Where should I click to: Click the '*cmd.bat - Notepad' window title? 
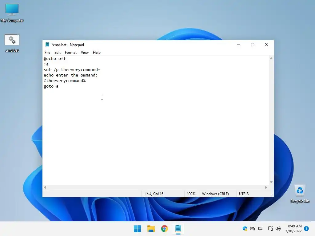tap(68, 45)
